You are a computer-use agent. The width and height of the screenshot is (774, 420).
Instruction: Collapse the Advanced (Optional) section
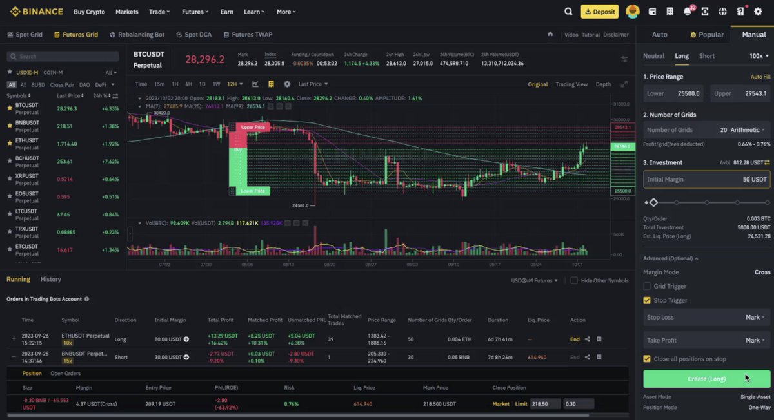coord(671,258)
